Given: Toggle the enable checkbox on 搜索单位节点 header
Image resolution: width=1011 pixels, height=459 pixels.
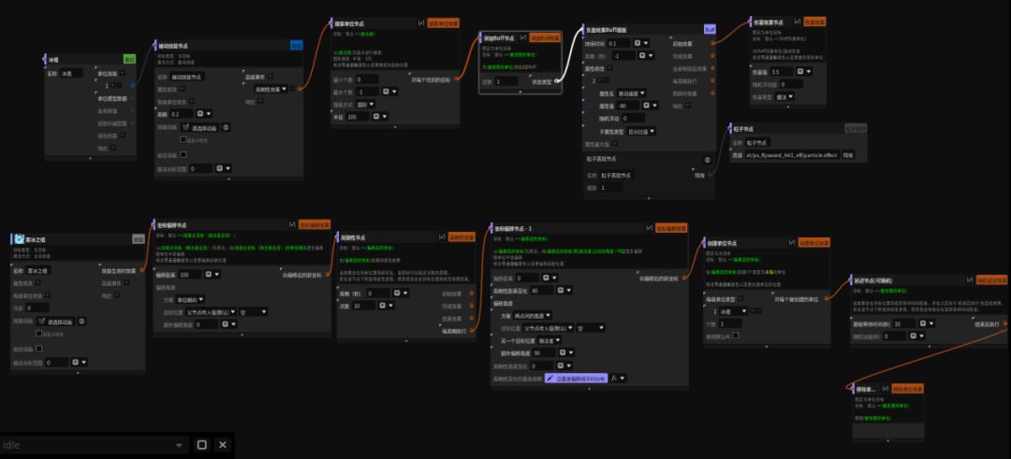Looking at the screenshot, I should point(421,22).
